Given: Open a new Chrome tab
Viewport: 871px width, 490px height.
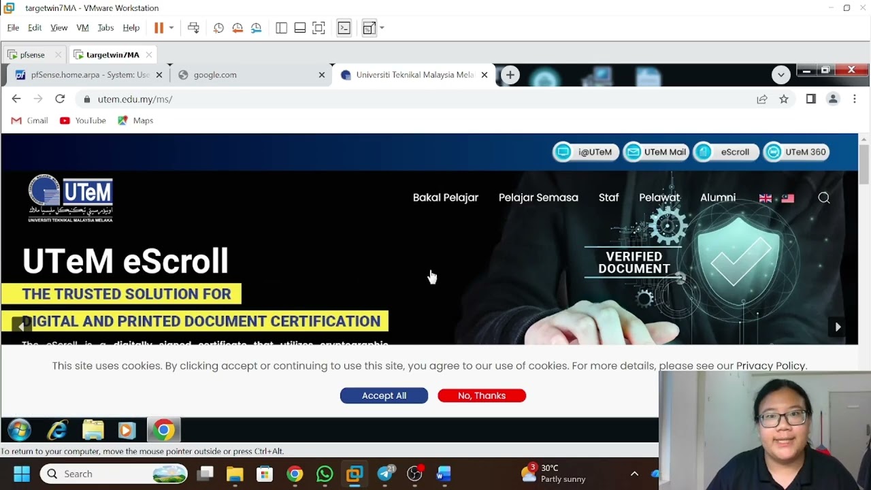Looking at the screenshot, I should click(510, 75).
